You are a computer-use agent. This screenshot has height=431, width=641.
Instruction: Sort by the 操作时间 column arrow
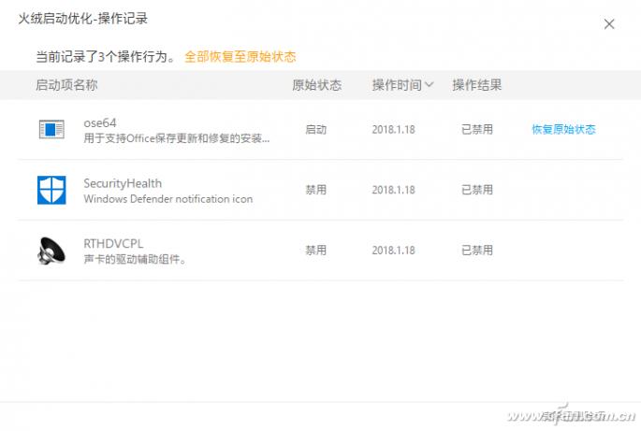point(430,84)
